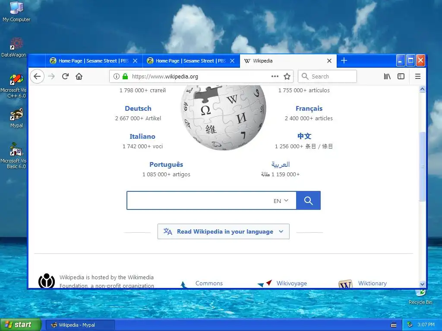Click the page scrollbar down arrow
This screenshot has width=442, height=331.
(x=422, y=284)
